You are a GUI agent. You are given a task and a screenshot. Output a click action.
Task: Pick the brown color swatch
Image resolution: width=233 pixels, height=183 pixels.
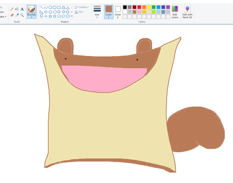click(134, 12)
